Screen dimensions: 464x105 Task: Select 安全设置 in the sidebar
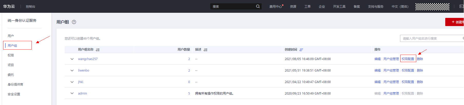coord(14,94)
